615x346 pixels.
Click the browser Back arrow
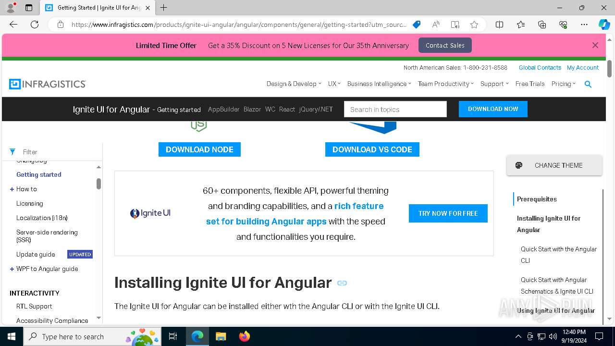(x=13, y=25)
